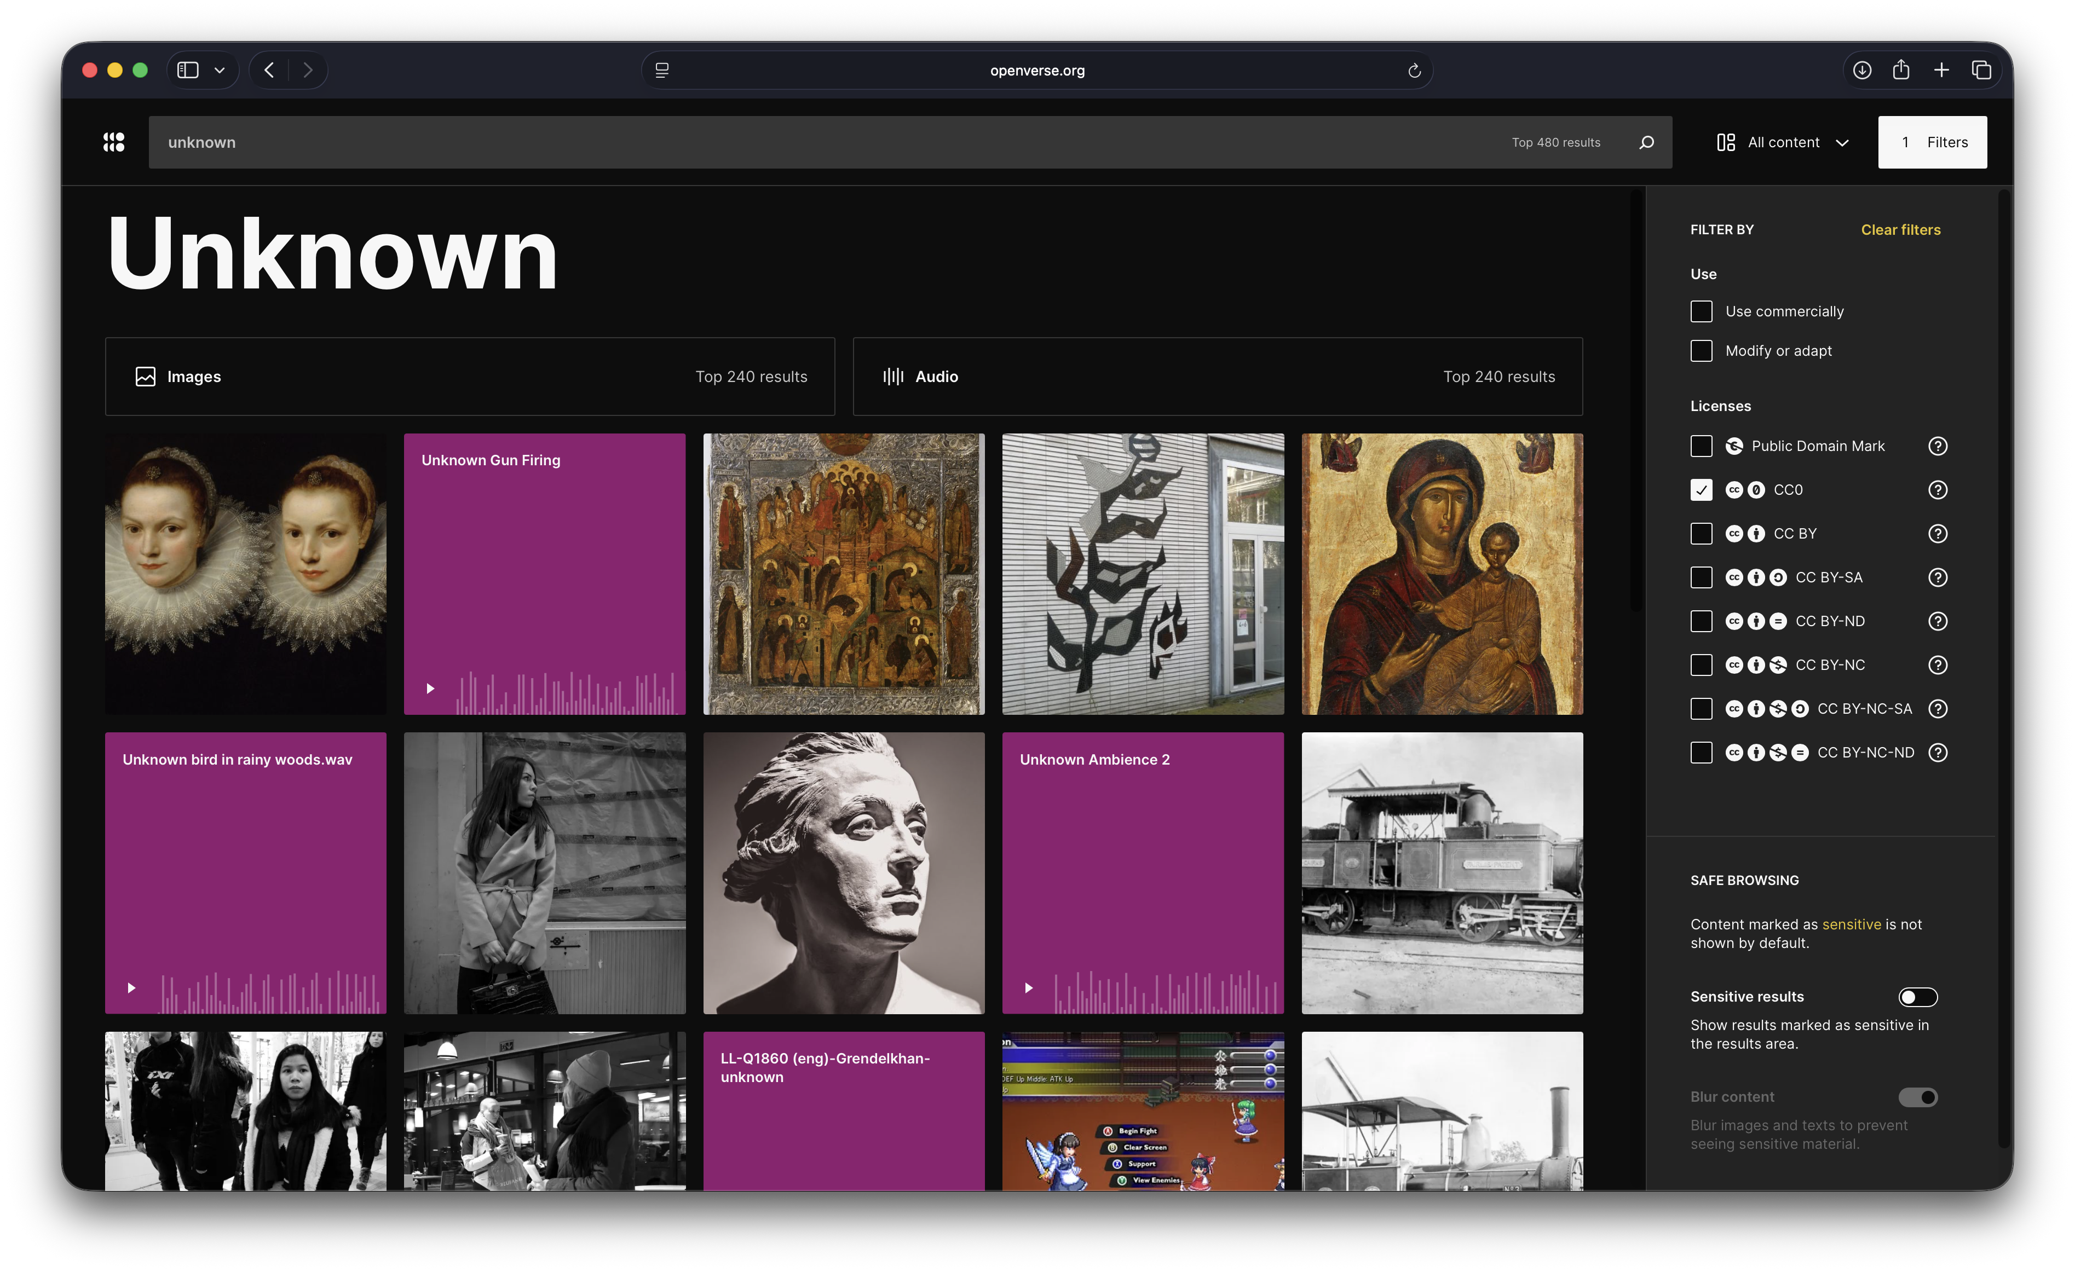Open the Audio results tab
Image resolution: width=2075 pixels, height=1272 pixels.
click(1218, 377)
